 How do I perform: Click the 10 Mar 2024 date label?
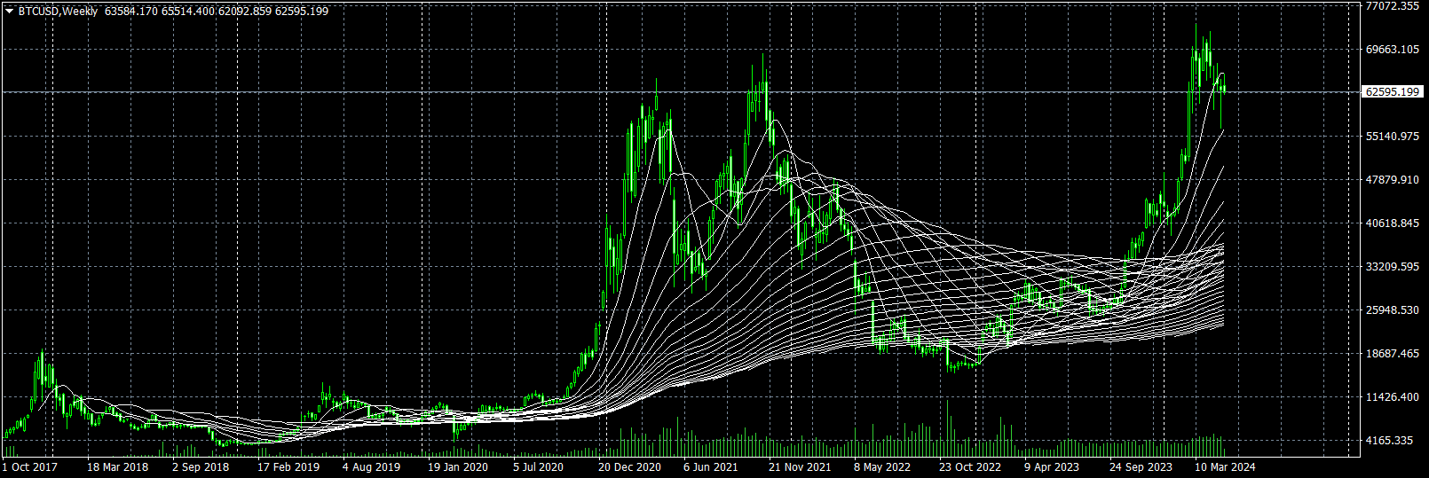pos(1225,467)
